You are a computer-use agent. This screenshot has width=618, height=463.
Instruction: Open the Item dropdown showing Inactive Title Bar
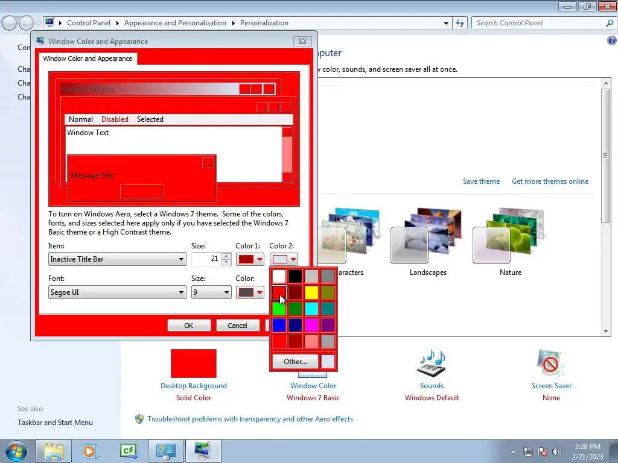coord(117,259)
